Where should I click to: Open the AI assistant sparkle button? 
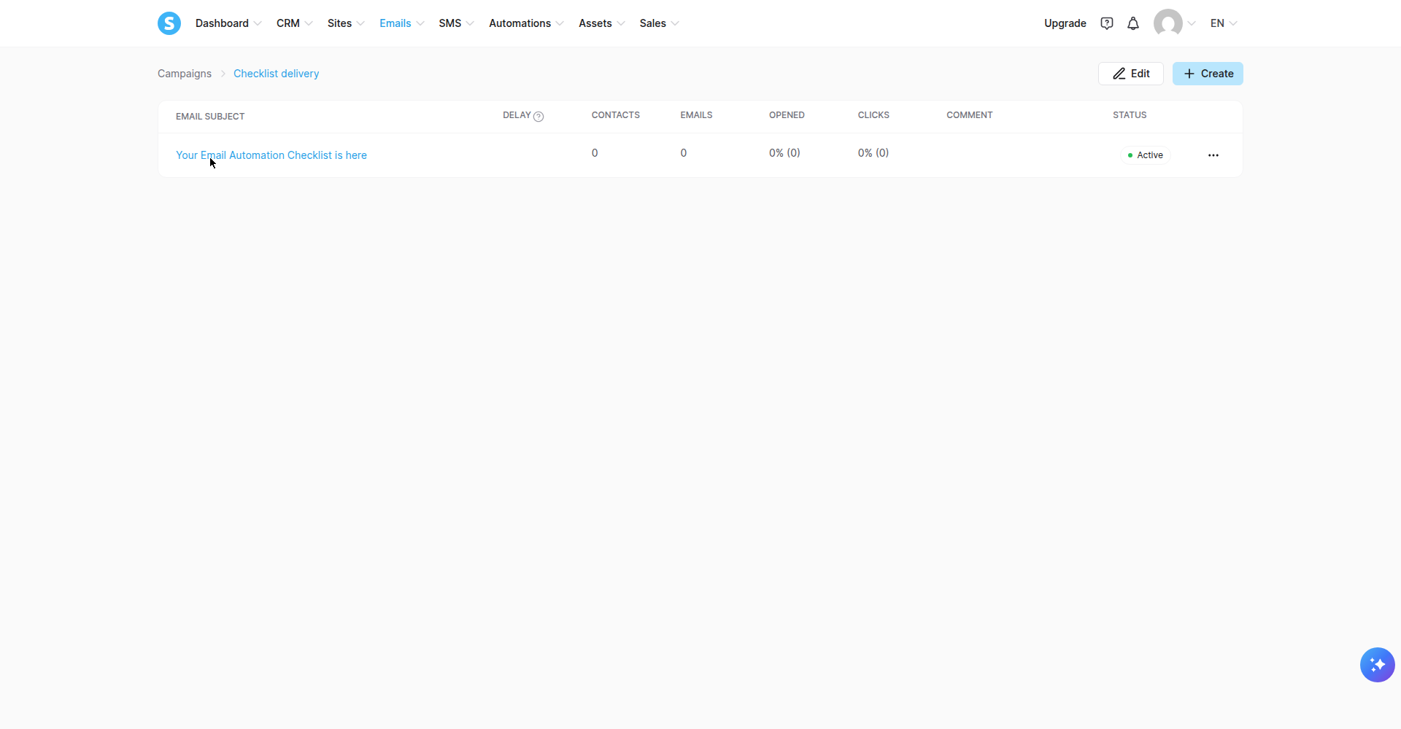point(1377,665)
